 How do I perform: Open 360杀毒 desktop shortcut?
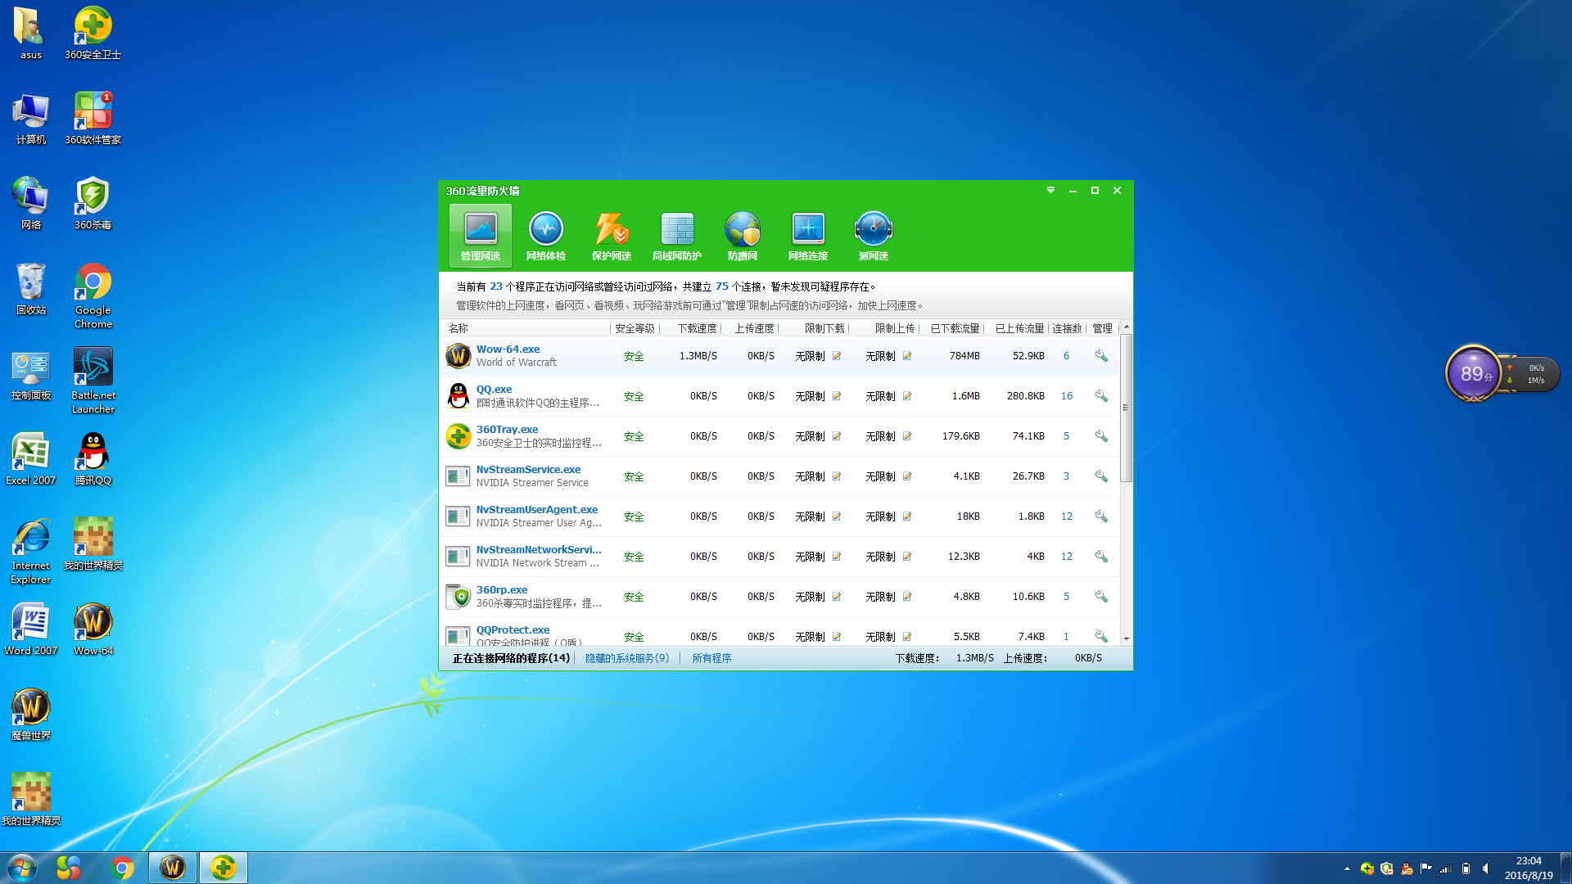coord(93,204)
